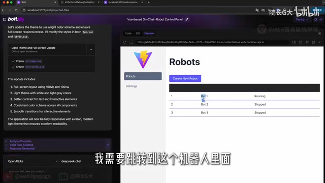The height and width of the screenshot is (183, 325).
Task: View site info icon in address bar
Action: 24,10
